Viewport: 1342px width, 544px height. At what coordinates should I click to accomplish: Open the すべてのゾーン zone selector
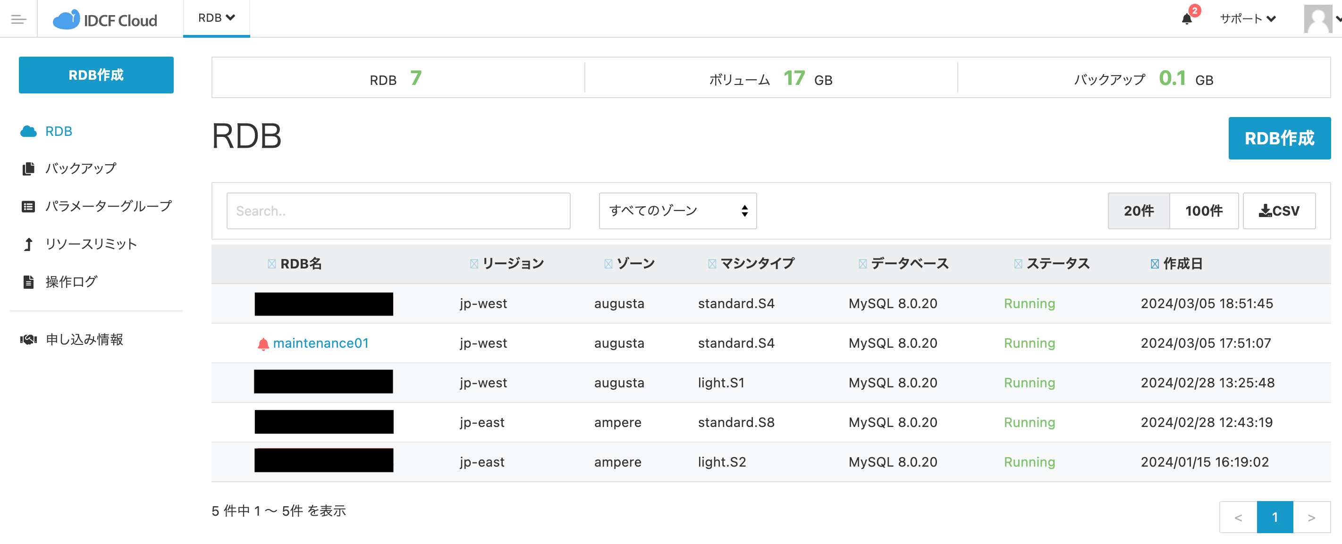click(x=677, y=211)
